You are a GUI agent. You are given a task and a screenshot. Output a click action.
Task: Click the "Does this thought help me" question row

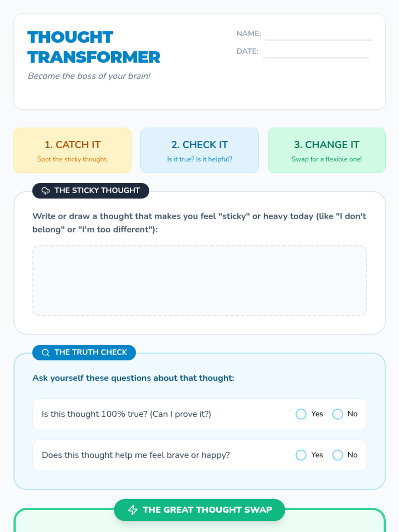(x=199, y=455)
